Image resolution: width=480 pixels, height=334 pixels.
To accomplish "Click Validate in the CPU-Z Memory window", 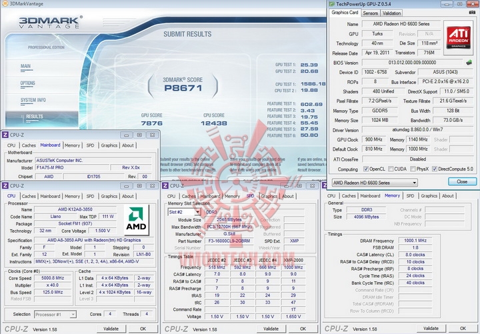I will (431, 329).
